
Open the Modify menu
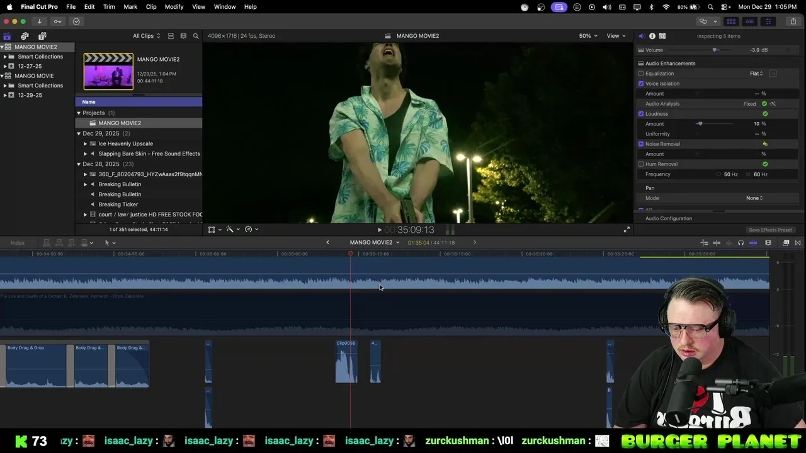(174, 7)
